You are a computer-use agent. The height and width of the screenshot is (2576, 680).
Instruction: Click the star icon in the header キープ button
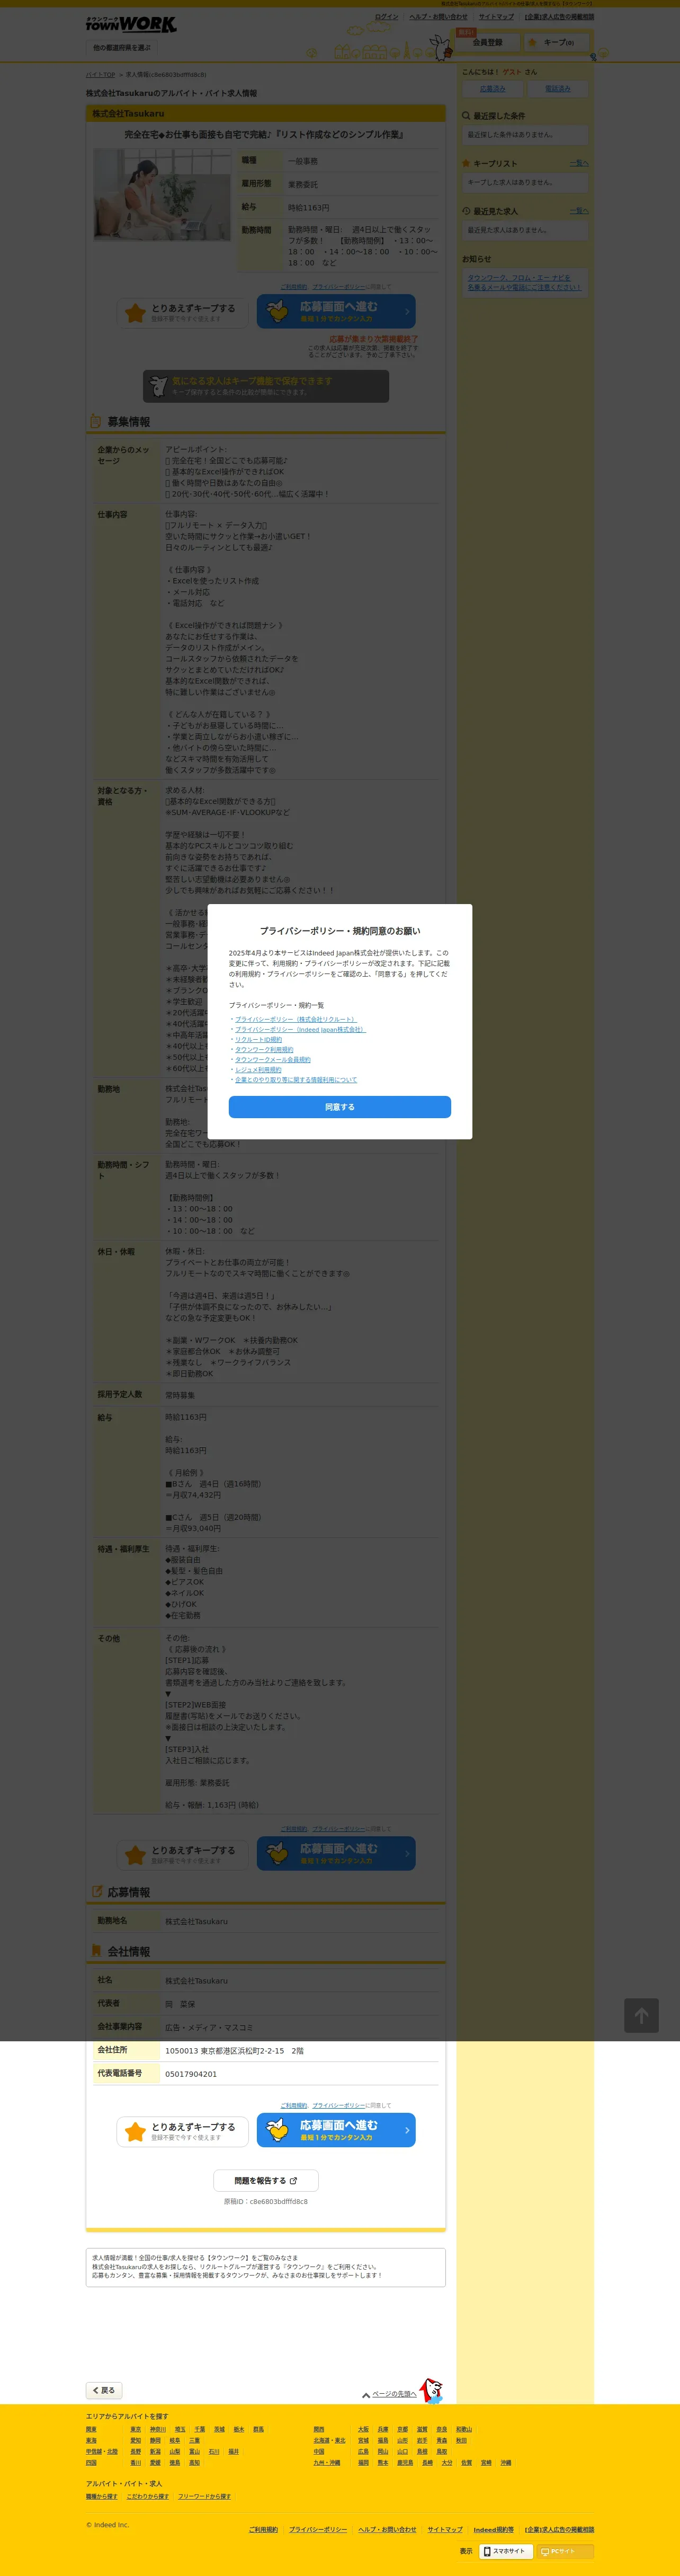click(532, 42)
